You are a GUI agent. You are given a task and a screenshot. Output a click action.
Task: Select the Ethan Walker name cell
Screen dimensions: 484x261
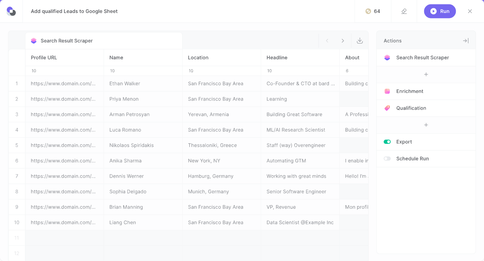tap(143, 84)
